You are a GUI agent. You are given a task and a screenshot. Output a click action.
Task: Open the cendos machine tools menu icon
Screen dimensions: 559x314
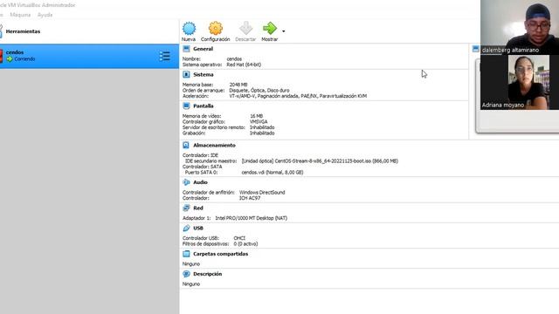click(x=165, y=56)
